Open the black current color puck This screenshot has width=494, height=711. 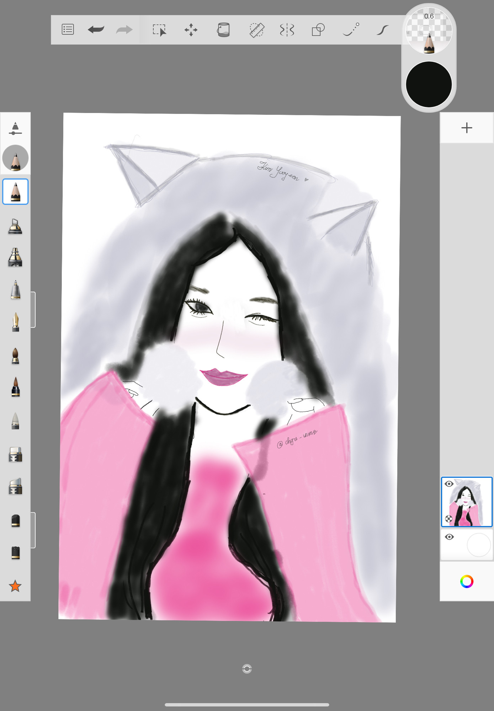click(429, 85)
